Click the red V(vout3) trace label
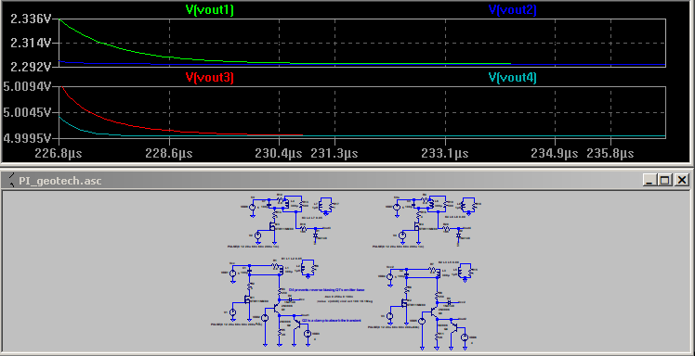The width and height of the screenshot is (695, 356). 210,77
